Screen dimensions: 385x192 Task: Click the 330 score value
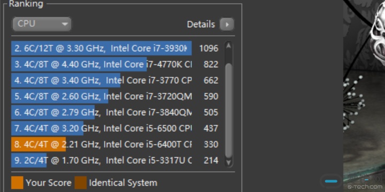[211, 144]
